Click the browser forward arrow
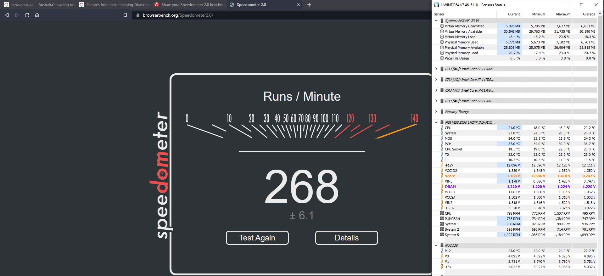This screenshot has width=604, height=276. coord(17,15)
